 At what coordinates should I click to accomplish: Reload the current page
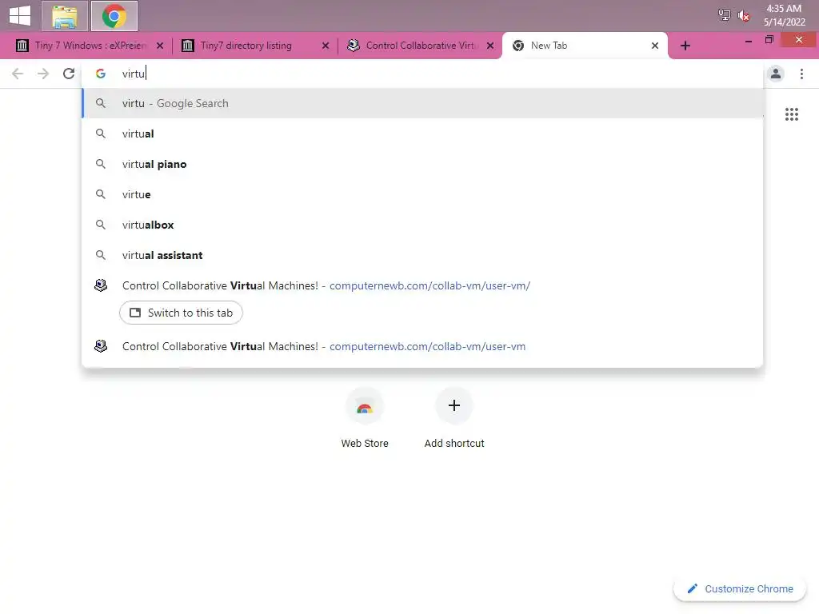[x=69, y=74]
